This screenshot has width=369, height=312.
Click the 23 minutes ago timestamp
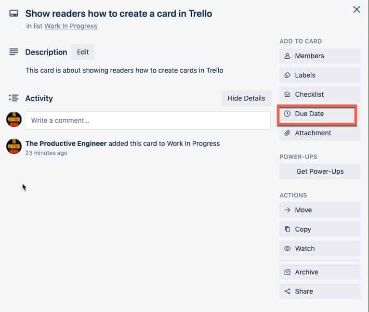[x=46, y=153]
